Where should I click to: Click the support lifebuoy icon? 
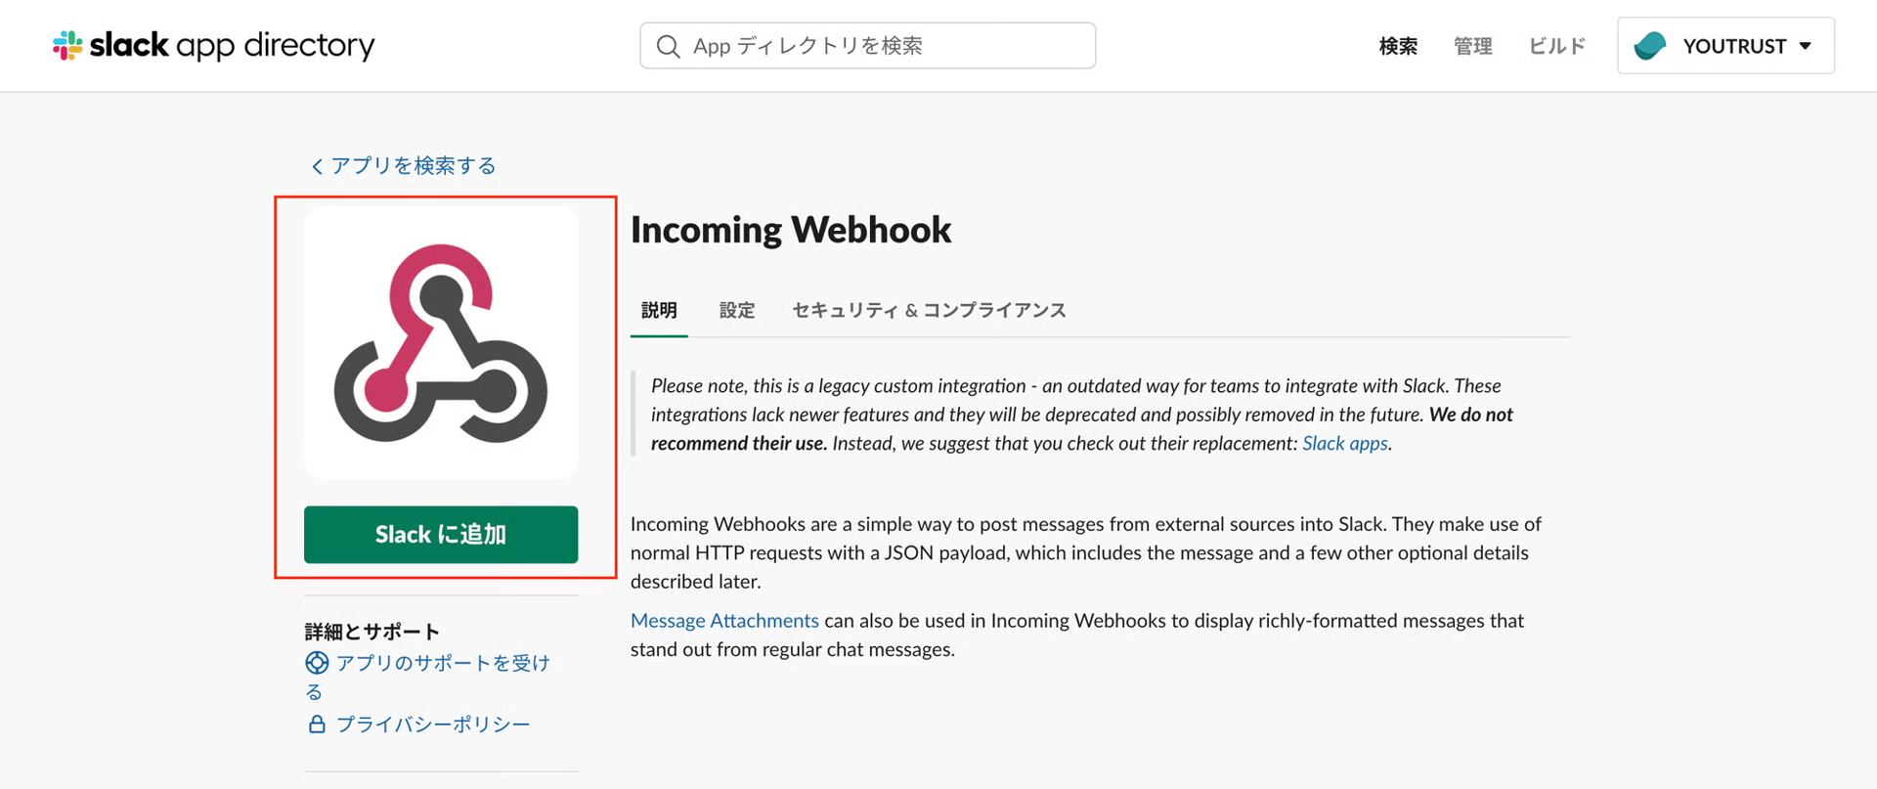[317, 663]
